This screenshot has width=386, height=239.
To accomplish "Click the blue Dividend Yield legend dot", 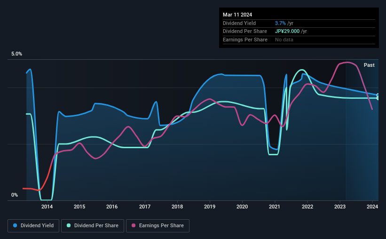I will [15, 225].
